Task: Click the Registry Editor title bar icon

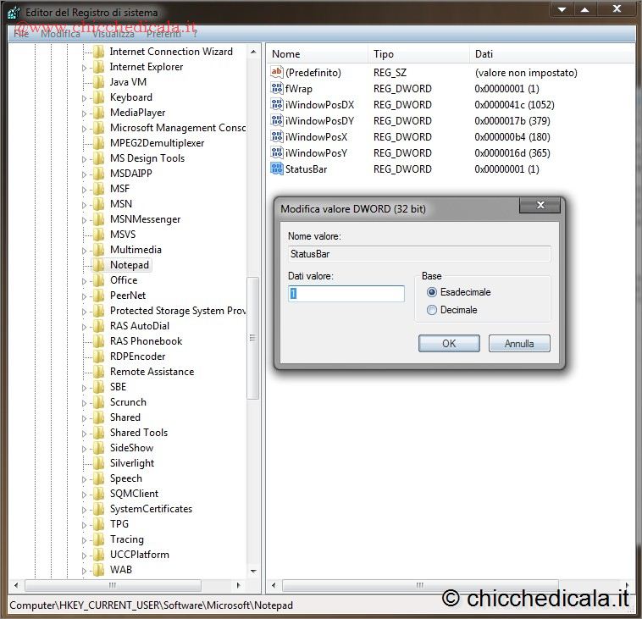Action: coord(14,13)
